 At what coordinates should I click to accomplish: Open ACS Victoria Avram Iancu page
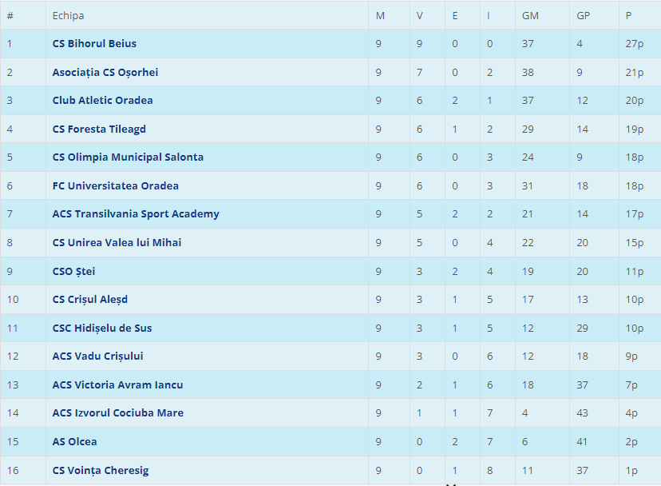pos(117,384)
